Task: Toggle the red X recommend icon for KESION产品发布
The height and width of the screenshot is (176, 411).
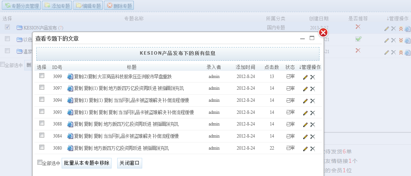Action: tap(358, 26)
